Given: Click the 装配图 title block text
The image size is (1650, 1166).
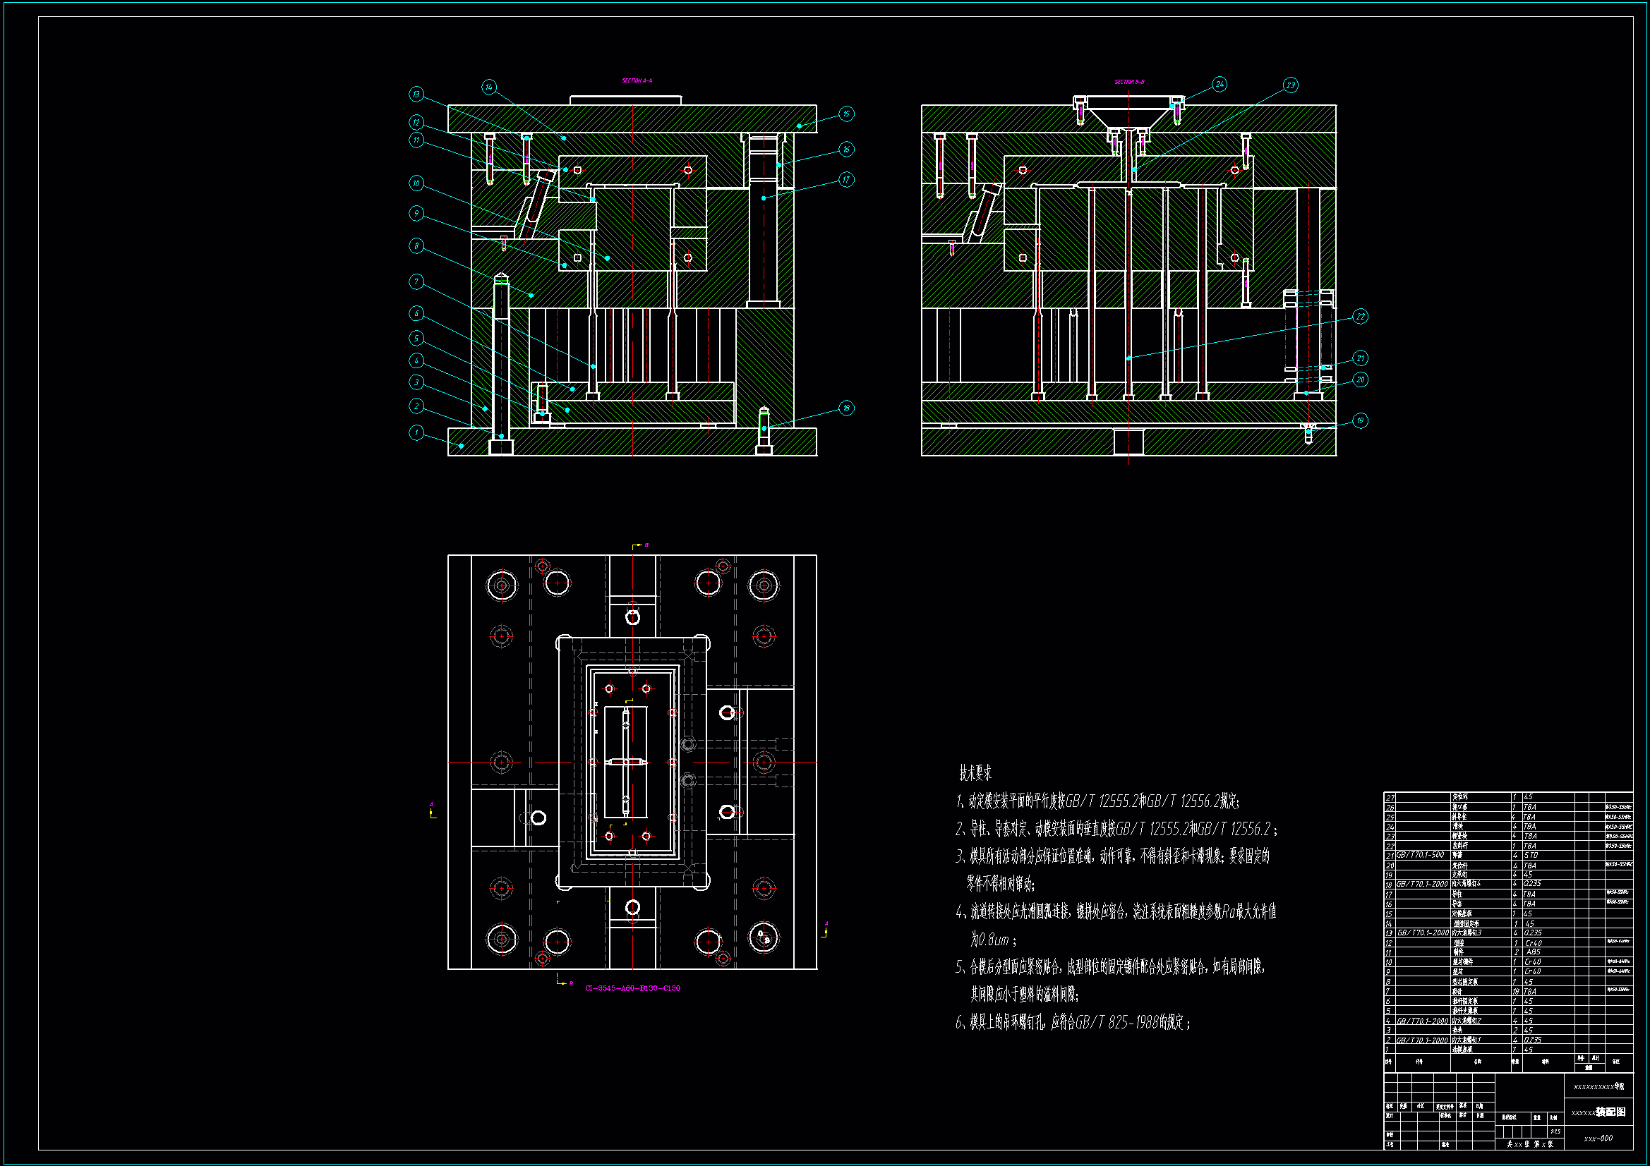Looking at the screenshot, I should pos(1610,1112).
